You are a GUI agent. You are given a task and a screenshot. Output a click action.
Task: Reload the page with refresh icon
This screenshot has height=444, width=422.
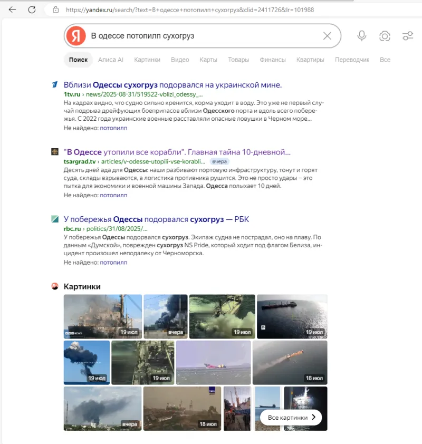click(32, 9)
